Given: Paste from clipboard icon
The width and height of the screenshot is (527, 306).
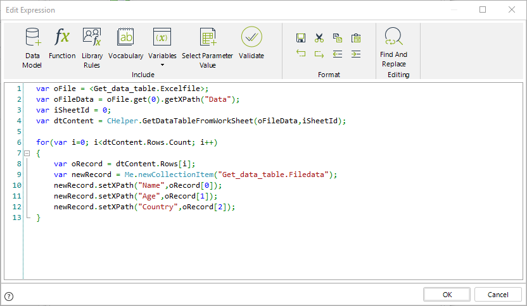Looking at the screenshot, I should (356, 38).
